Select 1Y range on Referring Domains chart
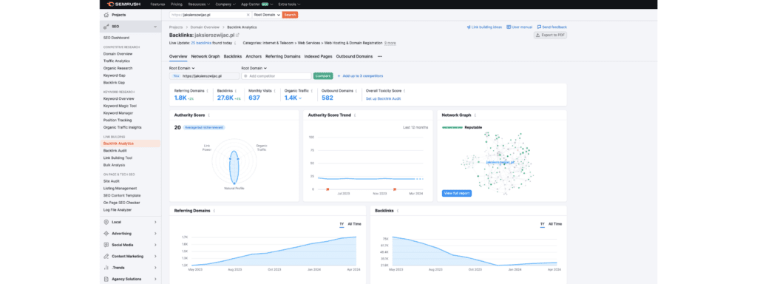Screen dimensions: 757x284 point(342,224)
